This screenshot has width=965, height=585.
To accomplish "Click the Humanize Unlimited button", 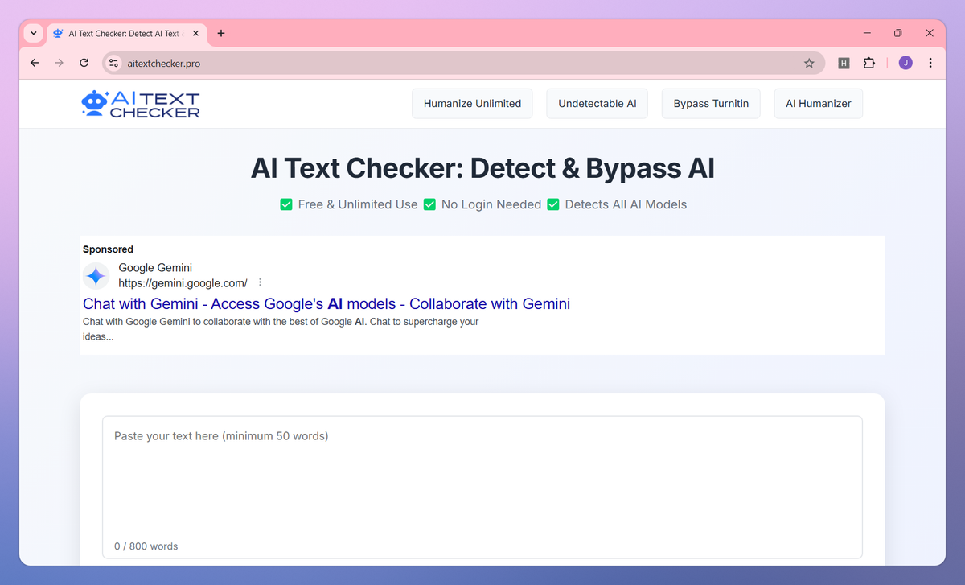I will (472, 103).
